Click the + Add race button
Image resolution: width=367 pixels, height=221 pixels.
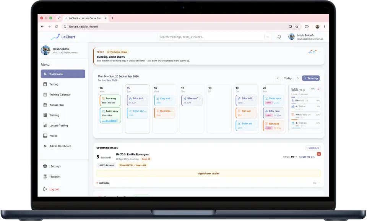tap(313, 148)
